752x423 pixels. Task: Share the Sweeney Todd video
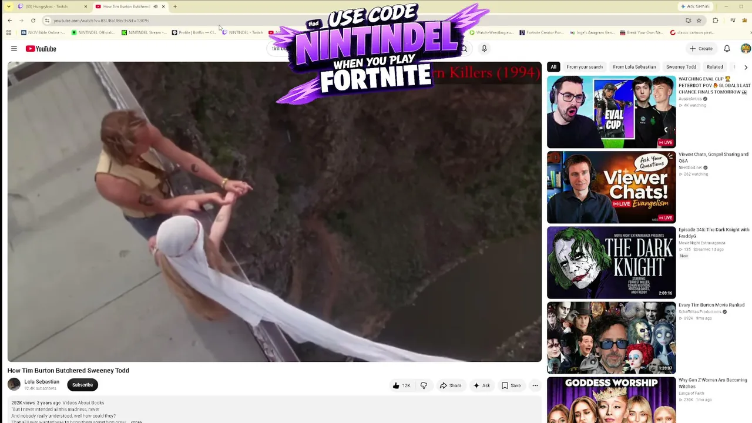(451, 385)
